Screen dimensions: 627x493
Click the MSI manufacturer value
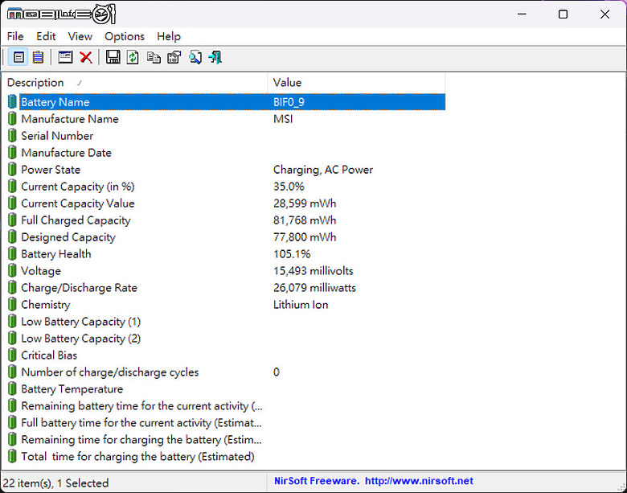click(283, 119)
